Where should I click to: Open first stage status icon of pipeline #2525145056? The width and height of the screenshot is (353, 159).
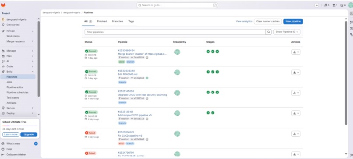click(x=208, y=92)
